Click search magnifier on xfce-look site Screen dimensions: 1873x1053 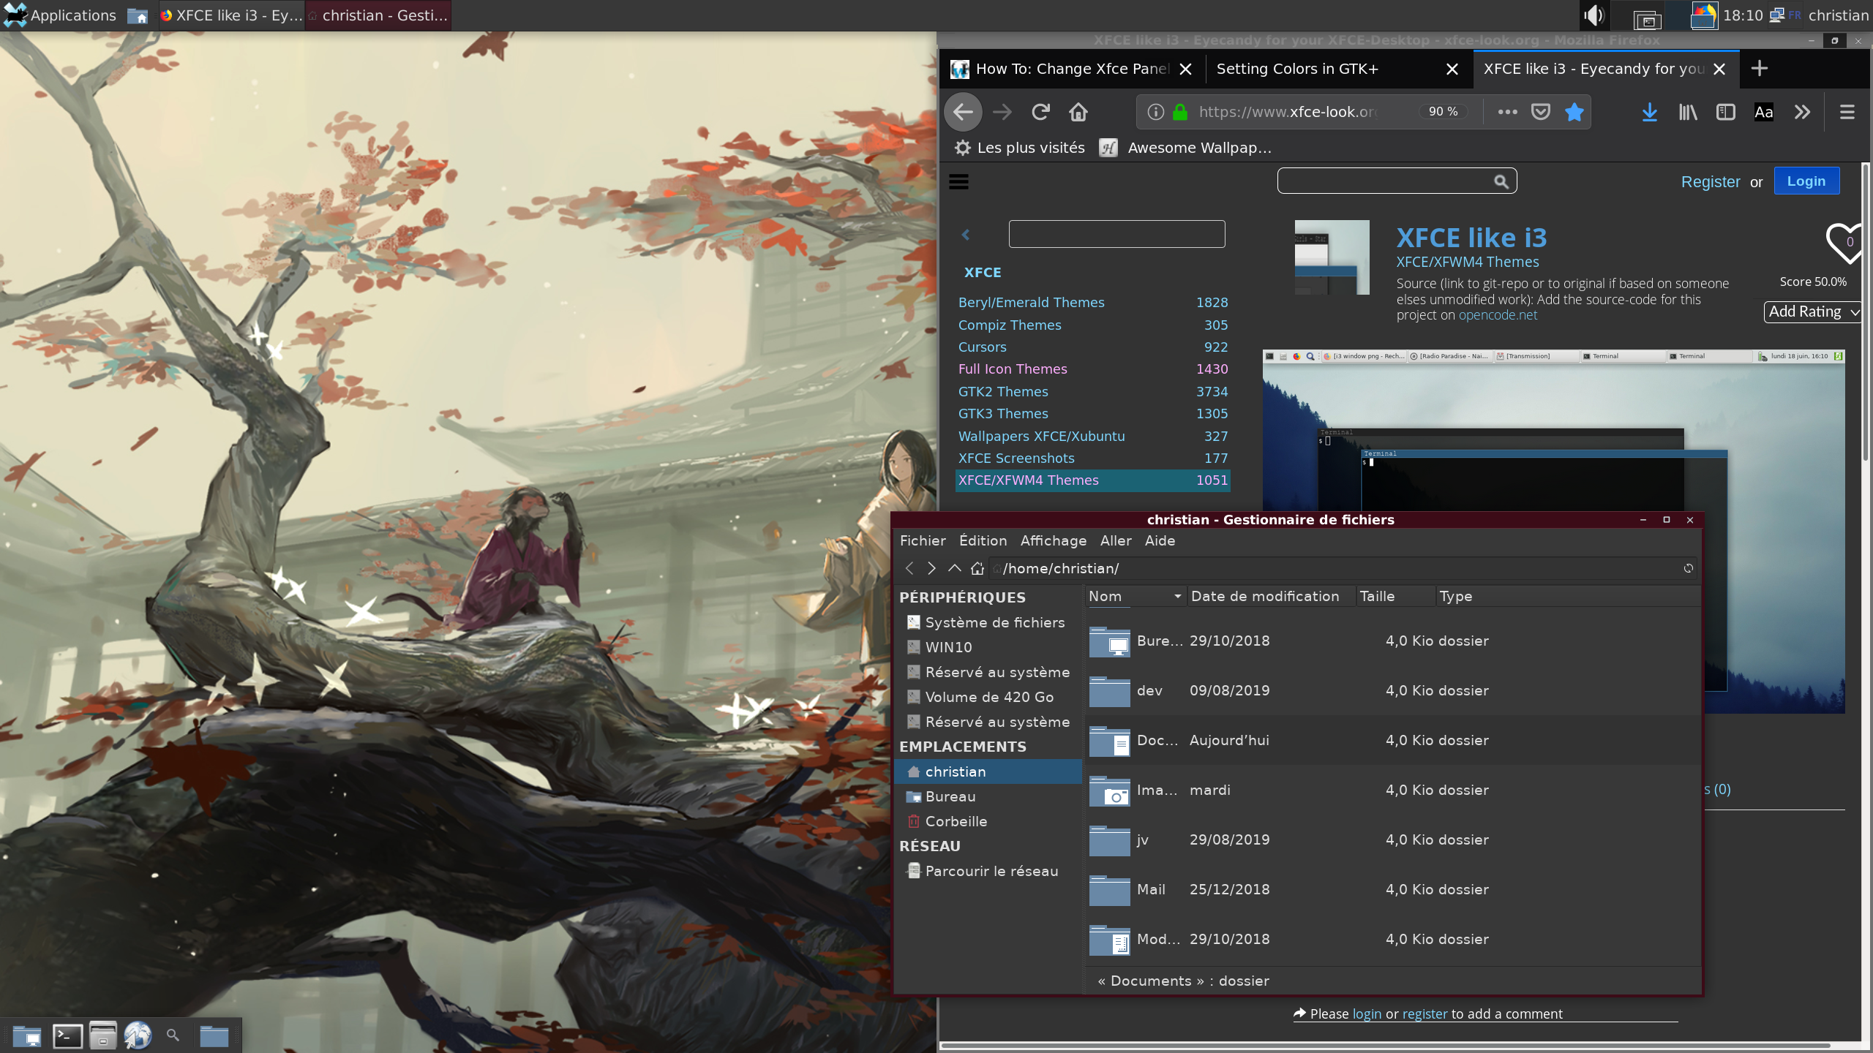tap(1501, 181)
